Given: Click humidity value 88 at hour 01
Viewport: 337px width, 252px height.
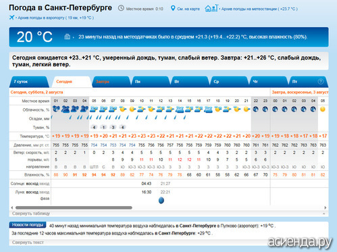Looking at the screenshot, I should pyautogui.click(x=56, y=175).
